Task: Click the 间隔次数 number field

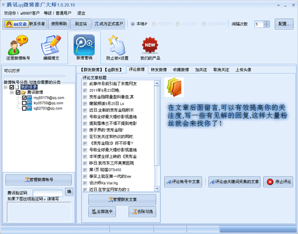Action: pyautogui.click(x=259, y=24)
